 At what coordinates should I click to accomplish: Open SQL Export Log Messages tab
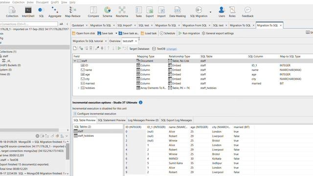click(x=176, y=120)
